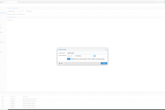Screen dimensions: 165x110
Task: Click the Create button in the dialog
Action: coord(104,63)
